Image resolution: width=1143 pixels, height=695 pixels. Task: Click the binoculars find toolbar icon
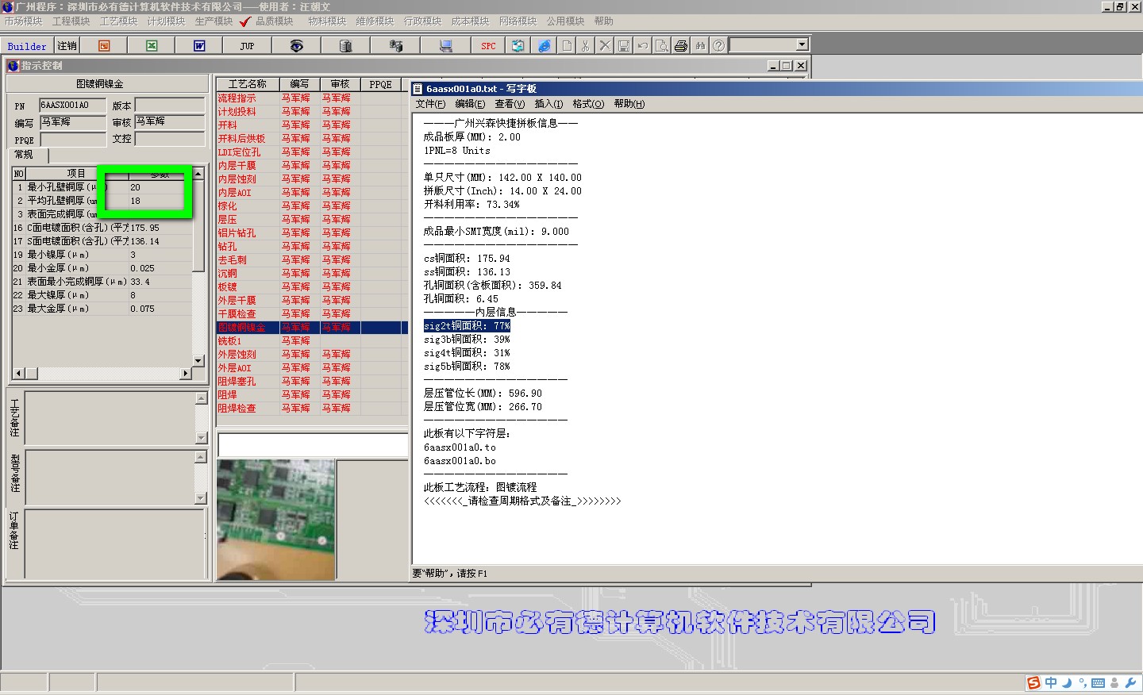pos(700,46)
